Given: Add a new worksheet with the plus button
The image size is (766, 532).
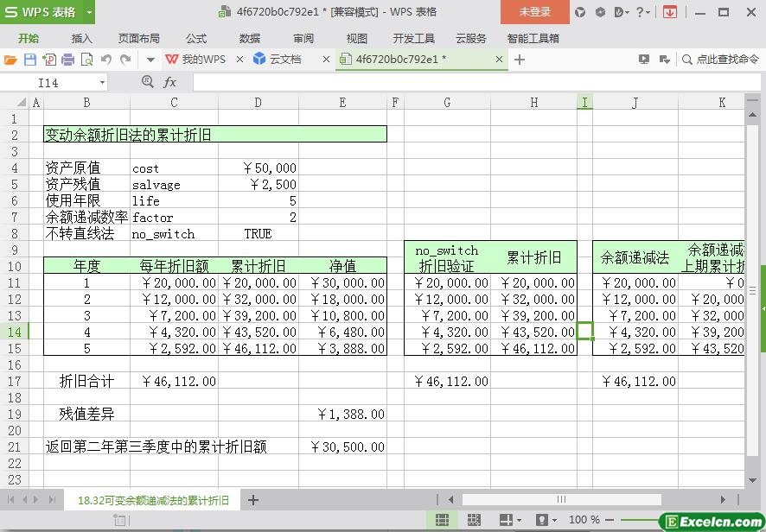Looking at the screenshot, I should 253,500.
